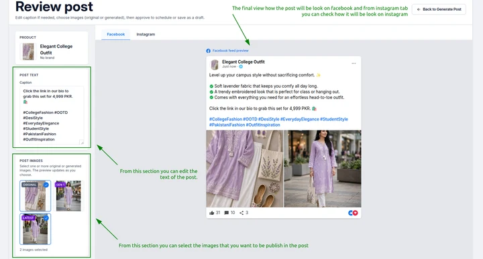Click the Facebook logo beside feed preview
Screen dimensions: 483x259
click(x=208, y=51)
